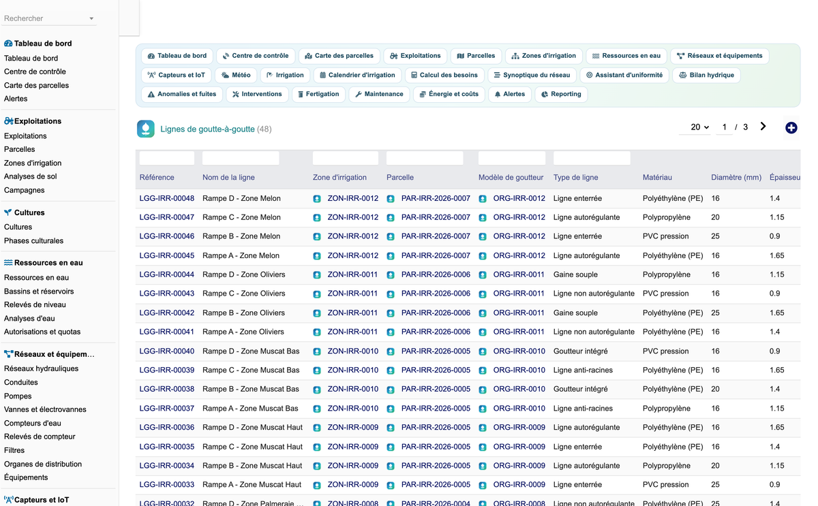Screen dimensions: 818x506
Task: Open the Assistant d'uniformité toolbar button
Action: [624, 75]
